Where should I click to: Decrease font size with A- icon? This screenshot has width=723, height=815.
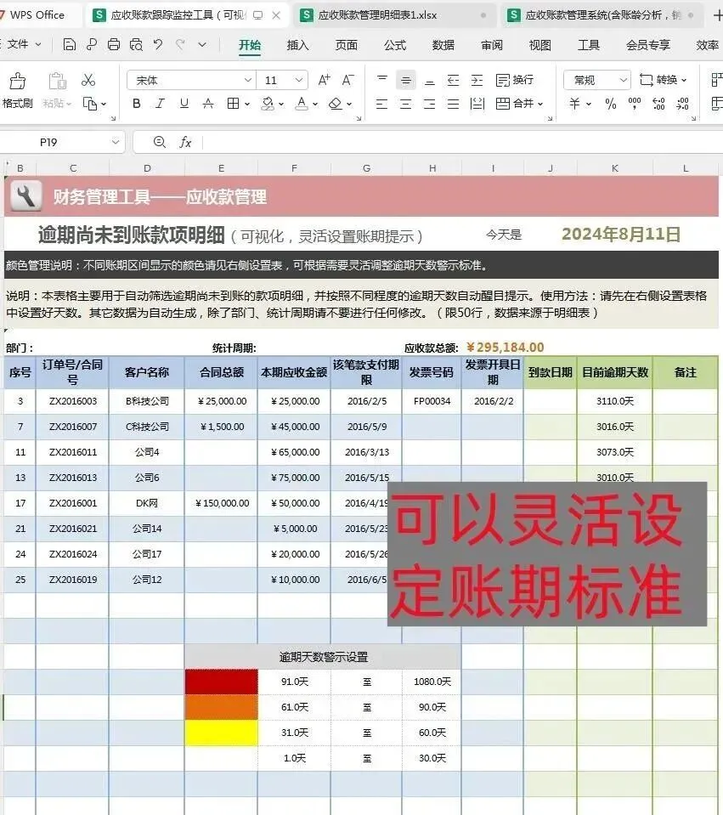[x=347, y=80]
